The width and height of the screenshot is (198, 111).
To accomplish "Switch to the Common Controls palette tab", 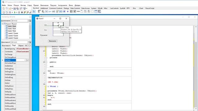I will tap(56, 8).
